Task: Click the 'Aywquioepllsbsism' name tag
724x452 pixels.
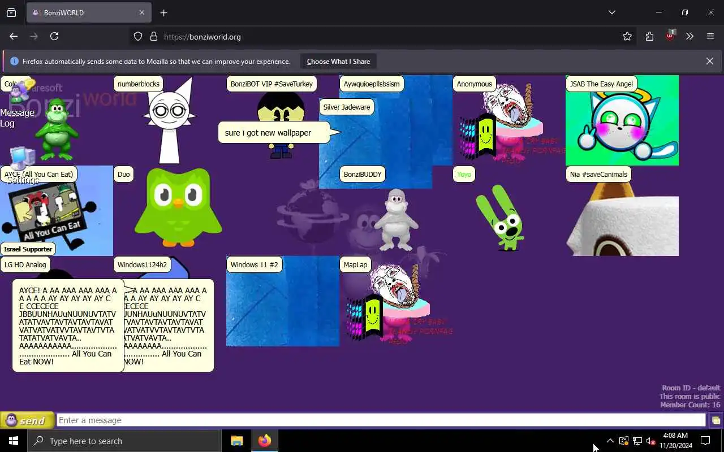Action: point(372,84)
